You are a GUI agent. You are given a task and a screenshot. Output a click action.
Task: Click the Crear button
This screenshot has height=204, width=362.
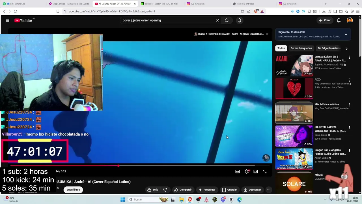[325, 20]
